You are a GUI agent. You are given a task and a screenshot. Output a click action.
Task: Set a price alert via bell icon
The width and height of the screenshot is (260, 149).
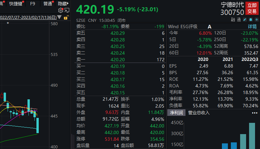251,20
